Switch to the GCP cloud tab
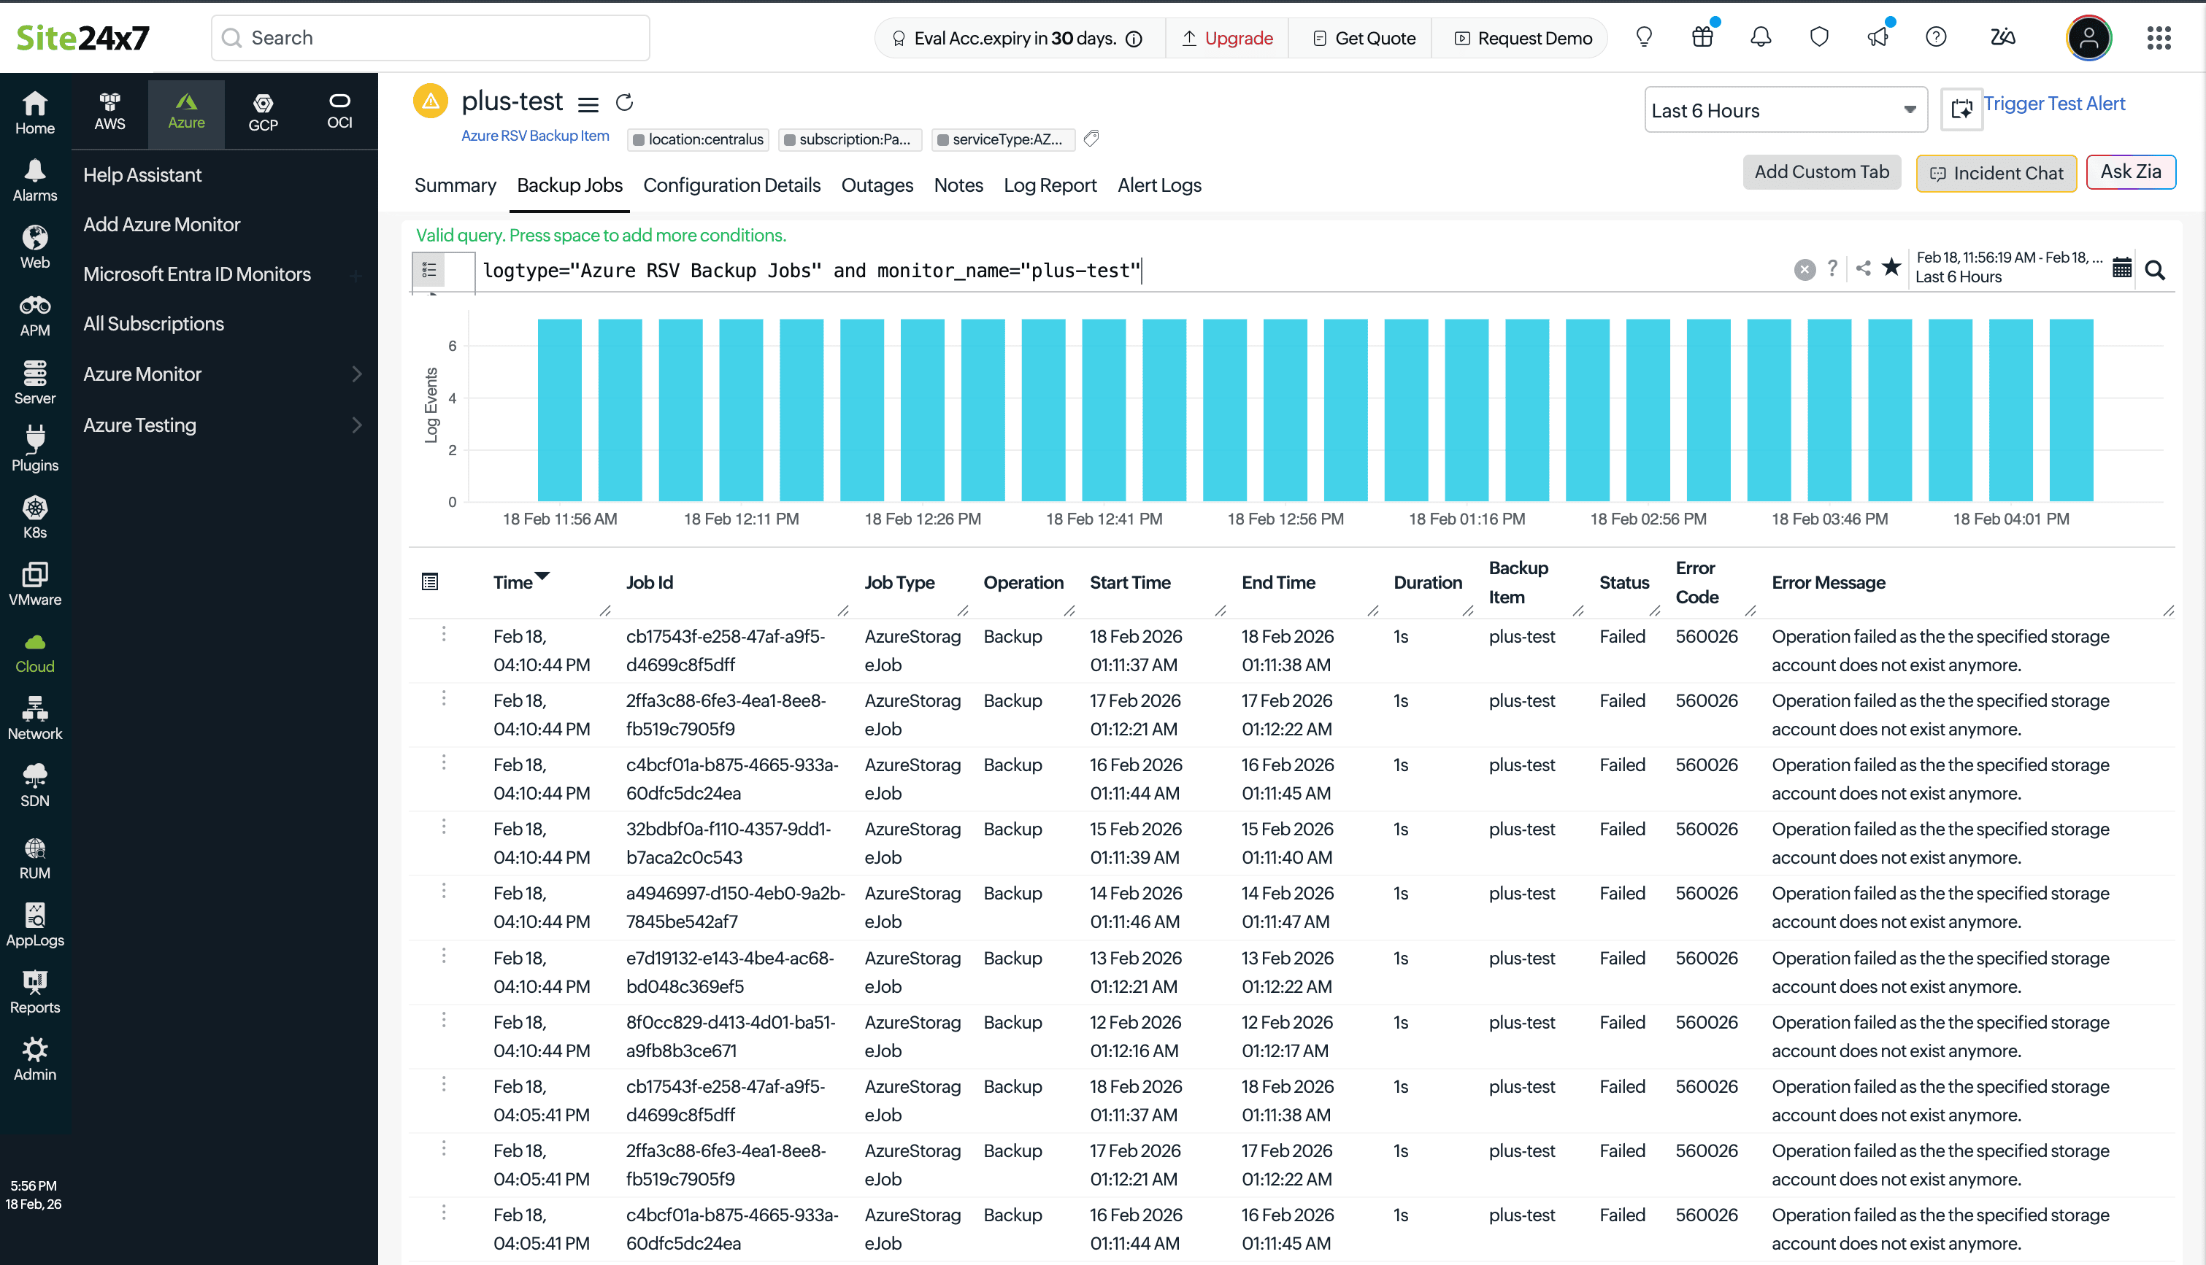Image resolution: width=2206 pixels, height=1265 pixels. click(264, 113)
